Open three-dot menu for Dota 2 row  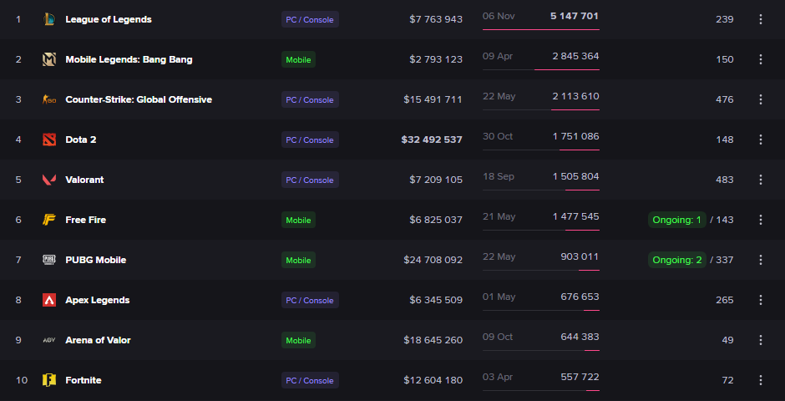tap(761, 140)
